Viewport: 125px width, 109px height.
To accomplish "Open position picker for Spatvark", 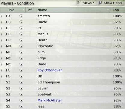I will tap(21, 94).
